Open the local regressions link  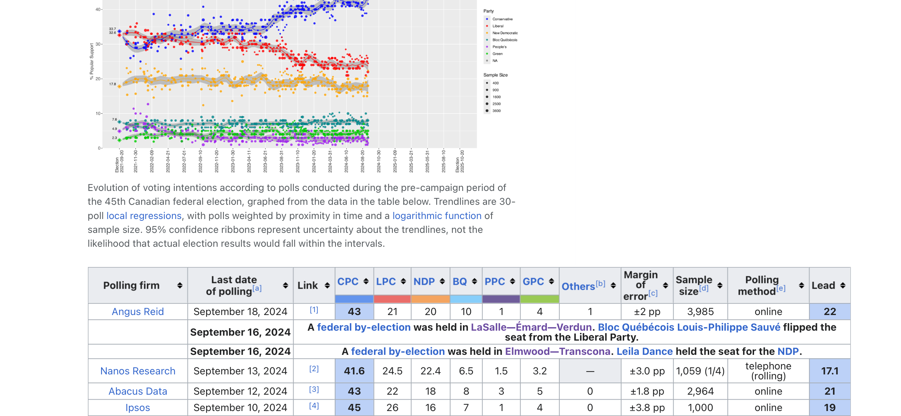144,216
